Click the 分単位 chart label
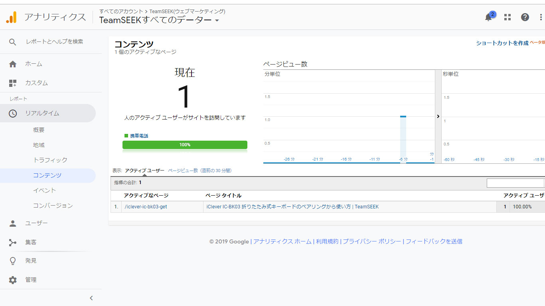545x306 pixels. click(x=272, y=74)
